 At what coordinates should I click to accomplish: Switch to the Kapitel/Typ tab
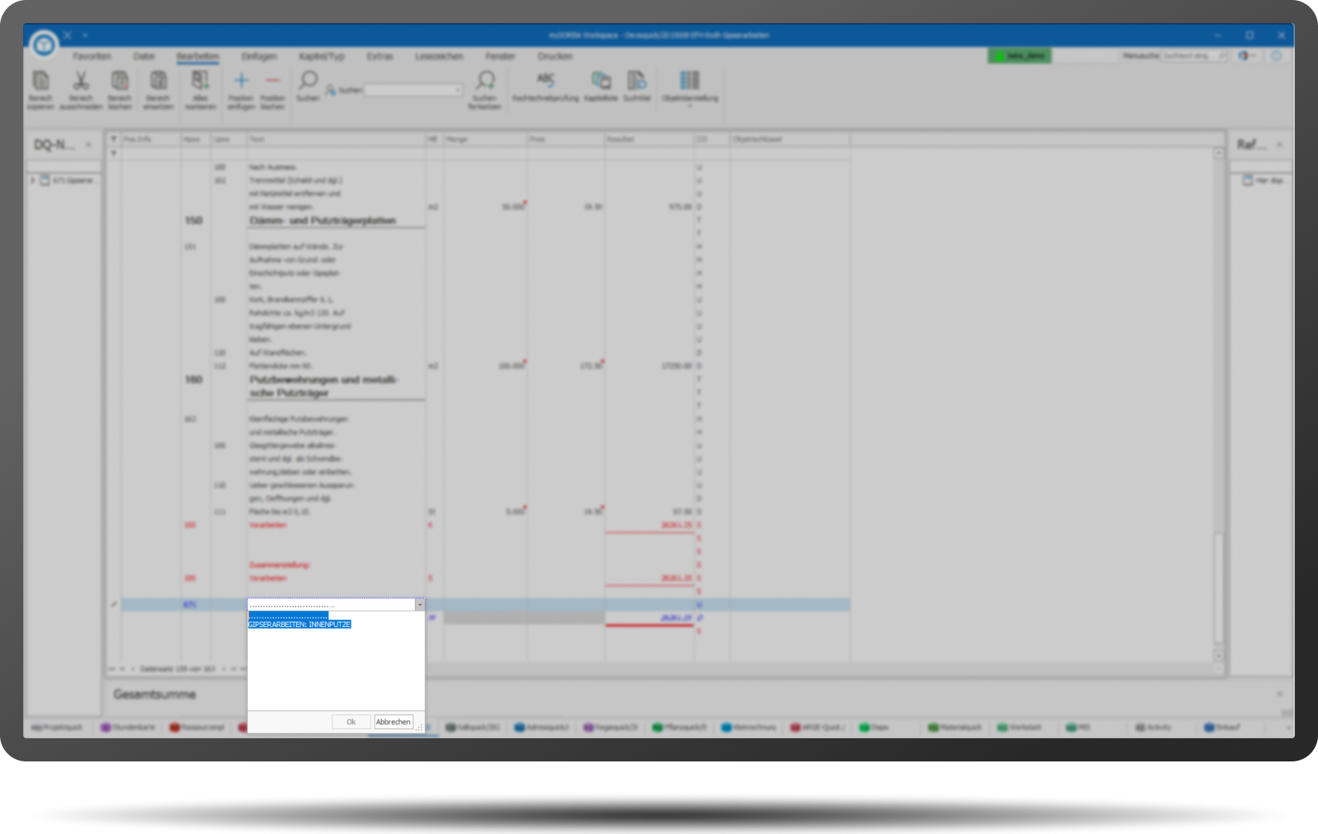321,56
